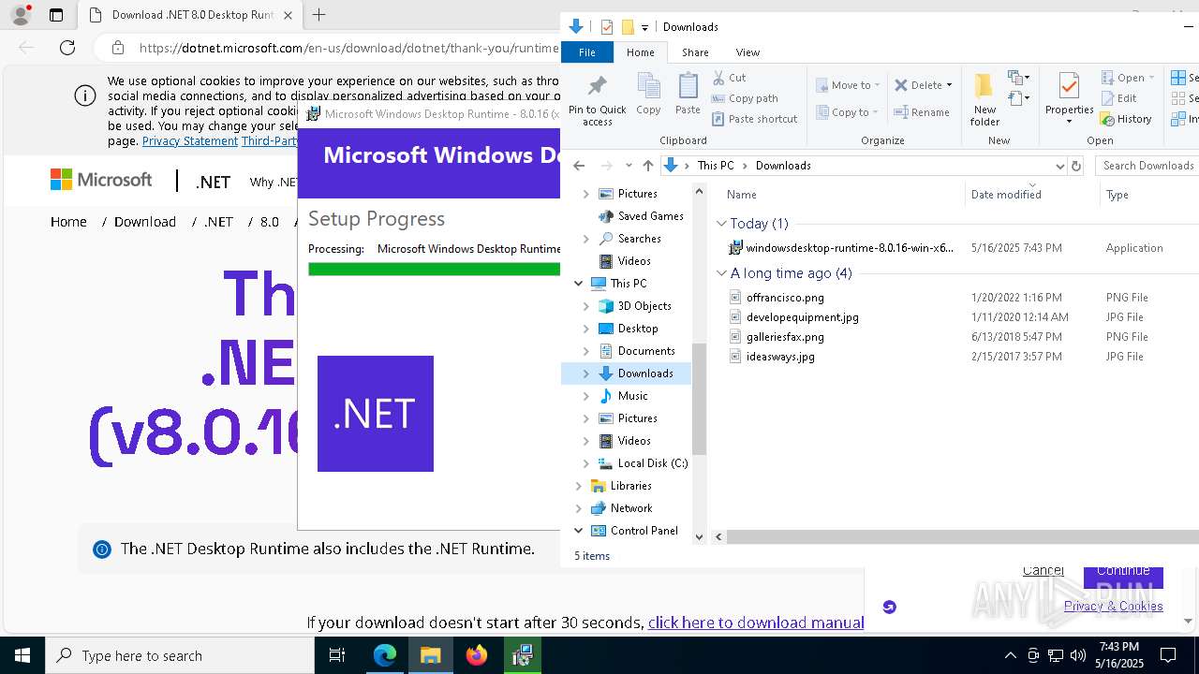Click the Cut scissors icon

pos(719,78)
